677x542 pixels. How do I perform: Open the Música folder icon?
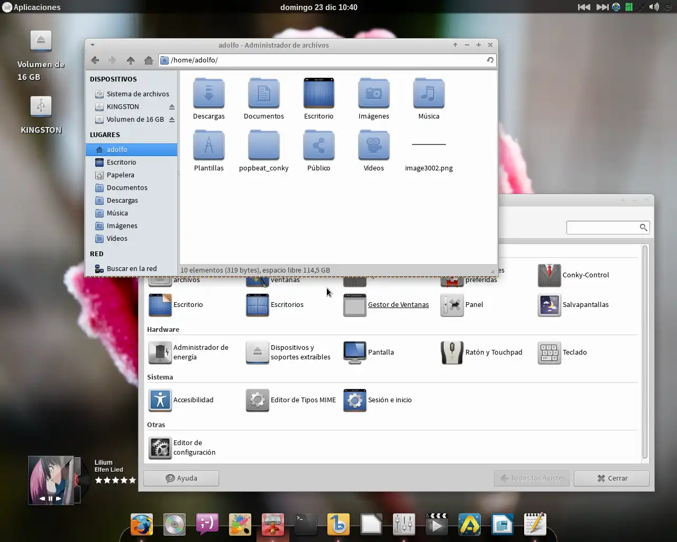[429, 93]
